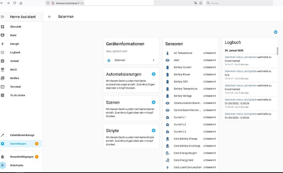Click the translate icon in the address bar
This screenshot has height=173, width=283.
[x=196, y=3]
